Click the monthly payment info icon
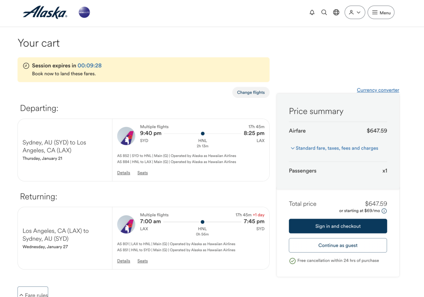This screenshot has width=424, height=297. pos(384,211)
